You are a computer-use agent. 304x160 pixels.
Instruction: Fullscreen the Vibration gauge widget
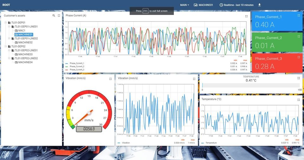[111, 79]
